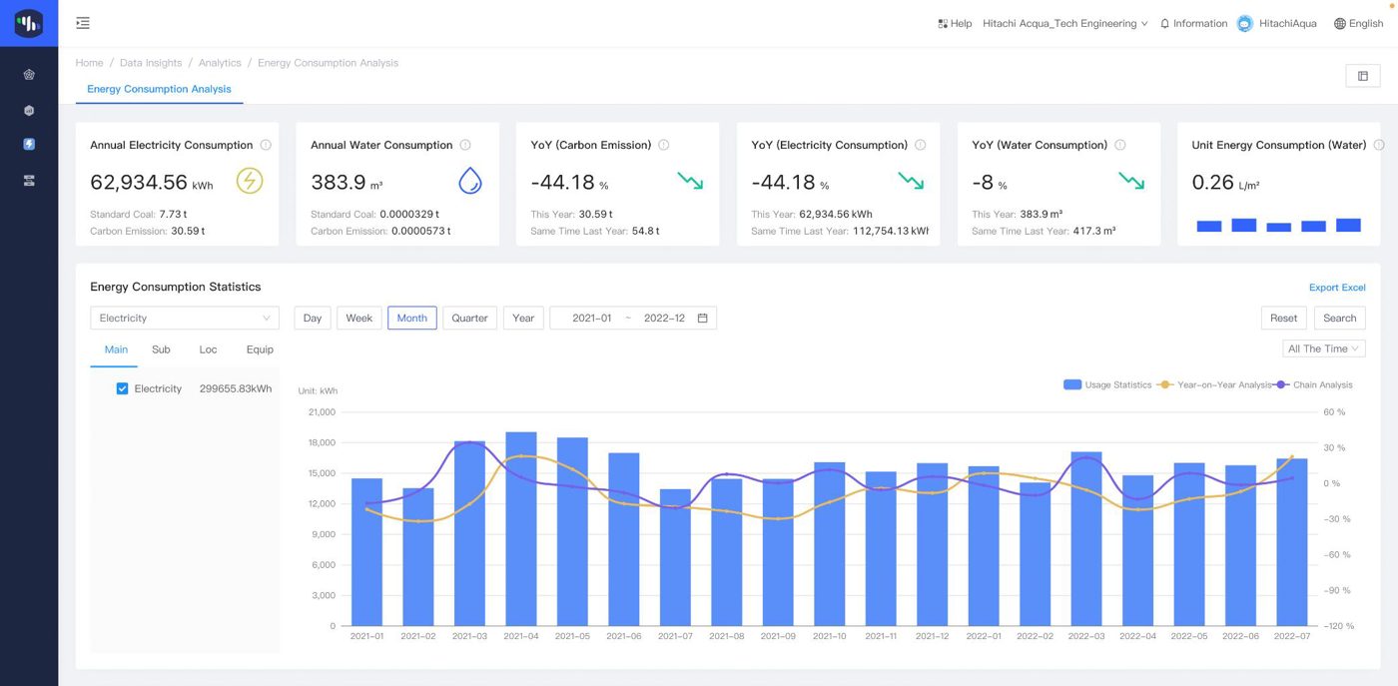1398x686 pixels.
Task: Select the Energy Consumption Analysis tab
Action: click(159, 89)
